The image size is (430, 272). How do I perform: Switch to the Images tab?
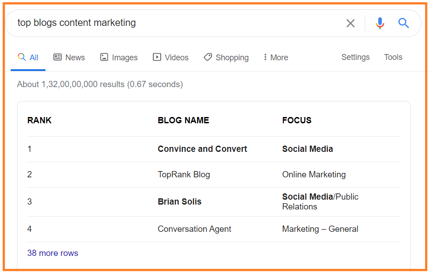tap(119, 57)
